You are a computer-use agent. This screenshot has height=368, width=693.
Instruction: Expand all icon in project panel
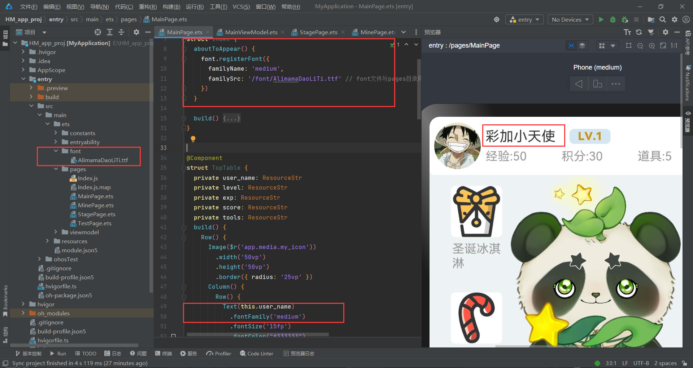[110, 32]
